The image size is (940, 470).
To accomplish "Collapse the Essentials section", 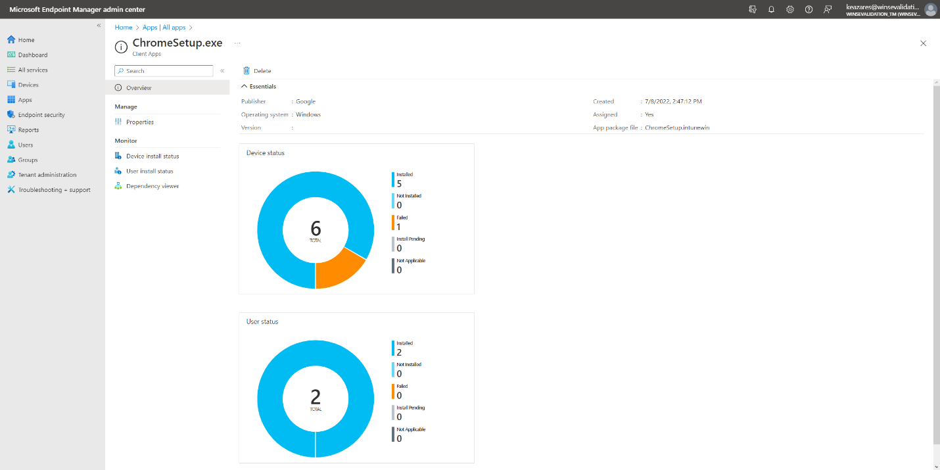I will tap(245, 86).
